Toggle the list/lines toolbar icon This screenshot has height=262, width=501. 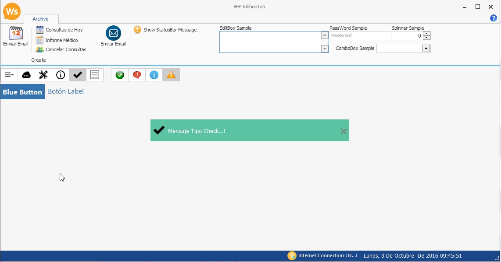click(94, 75)
